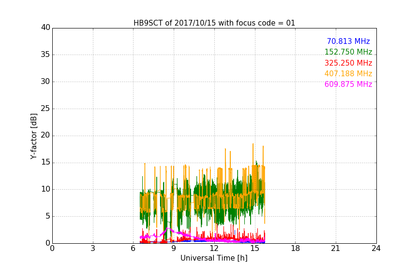Select the 70.813 MHz legend label
The width and height of the screenshot is (418, 278).
pos(348,42)
